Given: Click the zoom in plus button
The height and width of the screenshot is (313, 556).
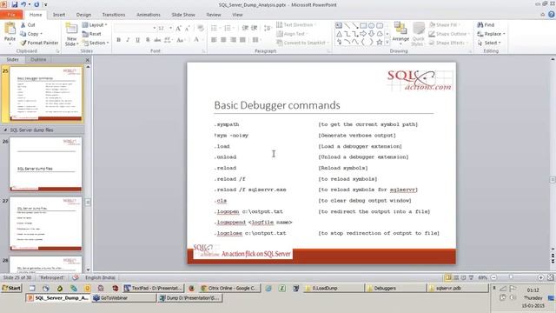Looking at the screenshot, I should click(540, 277).
